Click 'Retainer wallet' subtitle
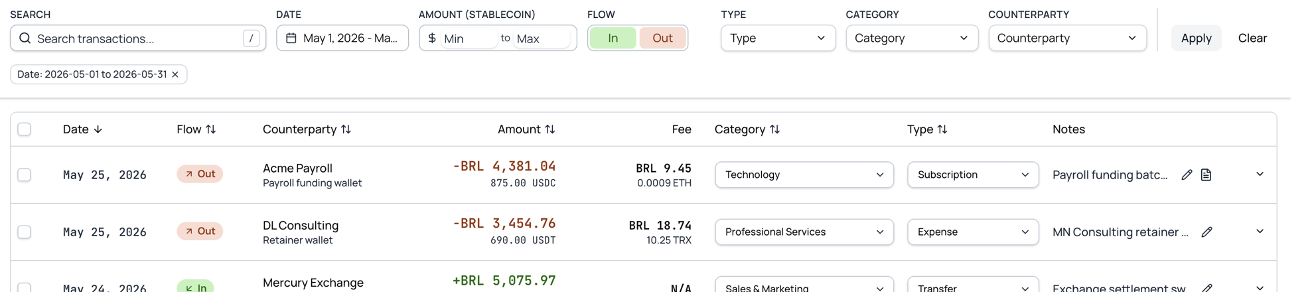 pos(297,240)
